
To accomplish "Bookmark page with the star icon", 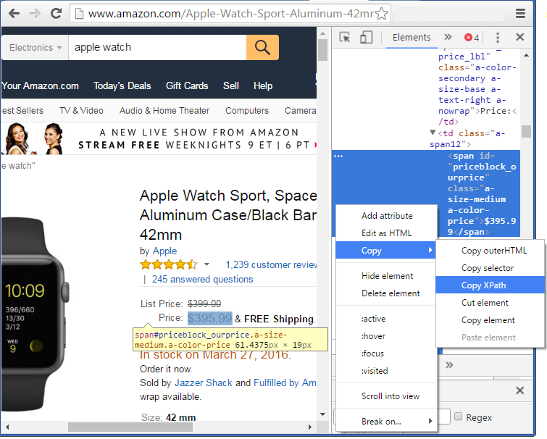I will click(382, 14).
